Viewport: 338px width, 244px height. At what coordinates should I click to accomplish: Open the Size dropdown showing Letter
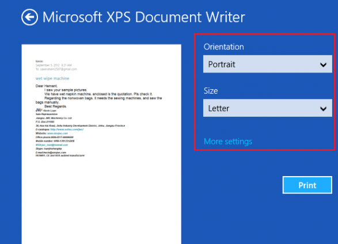pyautogui.click(x=268, y=108)
